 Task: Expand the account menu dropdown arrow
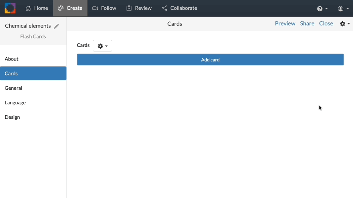point(347,9)
